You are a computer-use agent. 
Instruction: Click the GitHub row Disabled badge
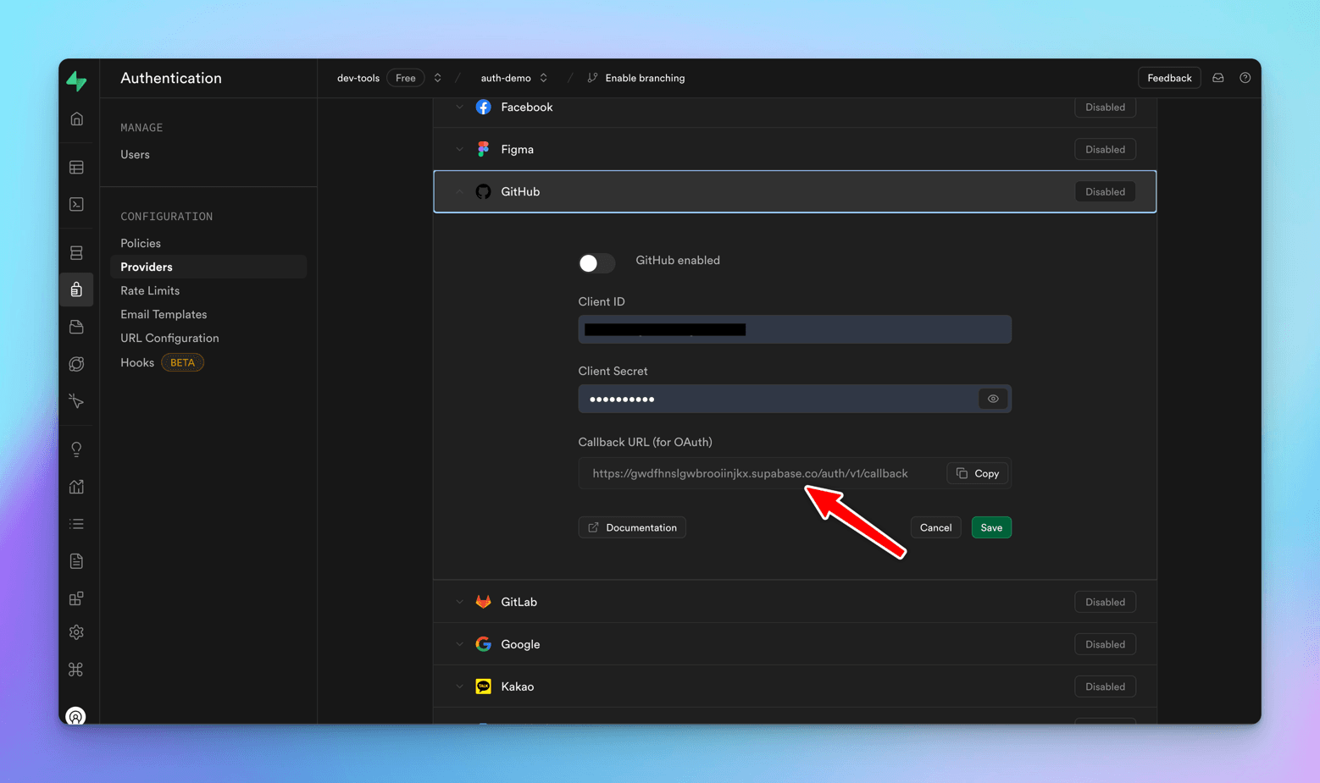pyautogui.click(x=1105, y=191)
